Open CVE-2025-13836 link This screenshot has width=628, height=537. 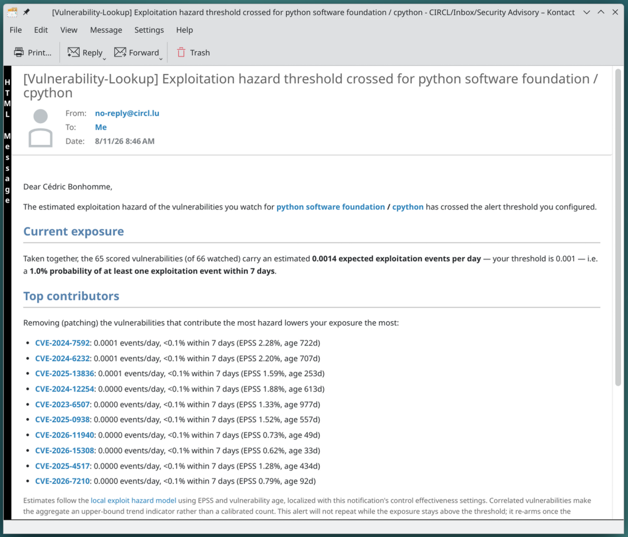(65, 374)
